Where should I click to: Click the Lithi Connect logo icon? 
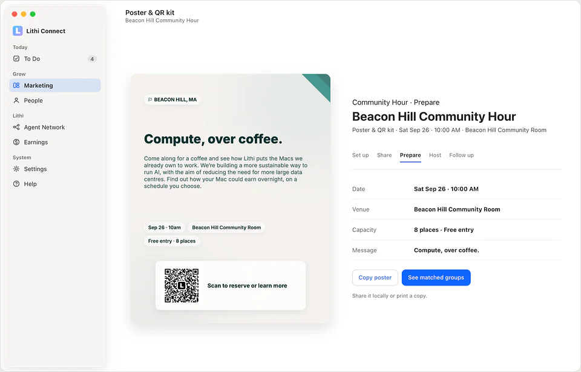click(18, 31)
